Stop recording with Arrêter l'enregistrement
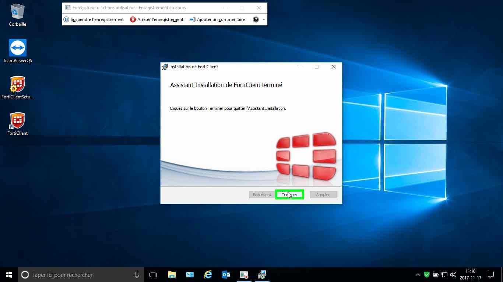This screenshot has height=282, width=503. [157, 19]
